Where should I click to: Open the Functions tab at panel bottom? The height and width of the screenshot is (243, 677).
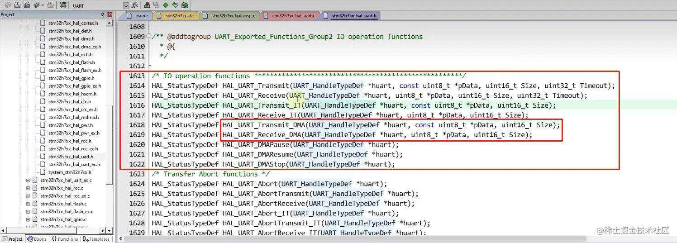click(65, 239)
